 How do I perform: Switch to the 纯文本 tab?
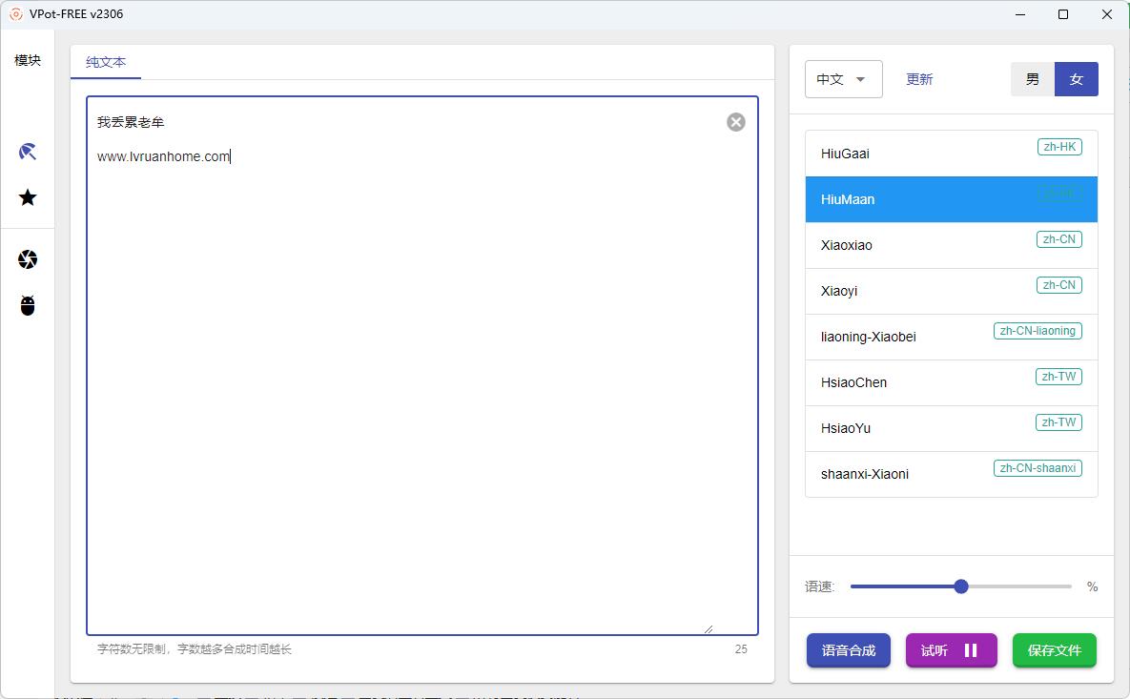point(106,62)
